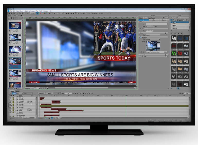The image size is (198, 145).
Task: Toggle the Background checkbox in Properties
Action: tap(141, 37)
